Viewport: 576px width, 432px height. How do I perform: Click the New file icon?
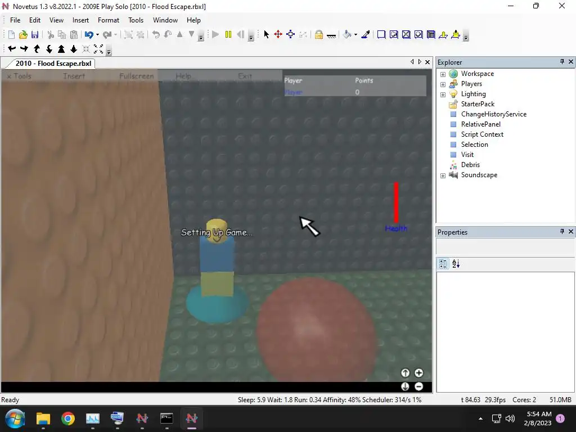point(11,34)
